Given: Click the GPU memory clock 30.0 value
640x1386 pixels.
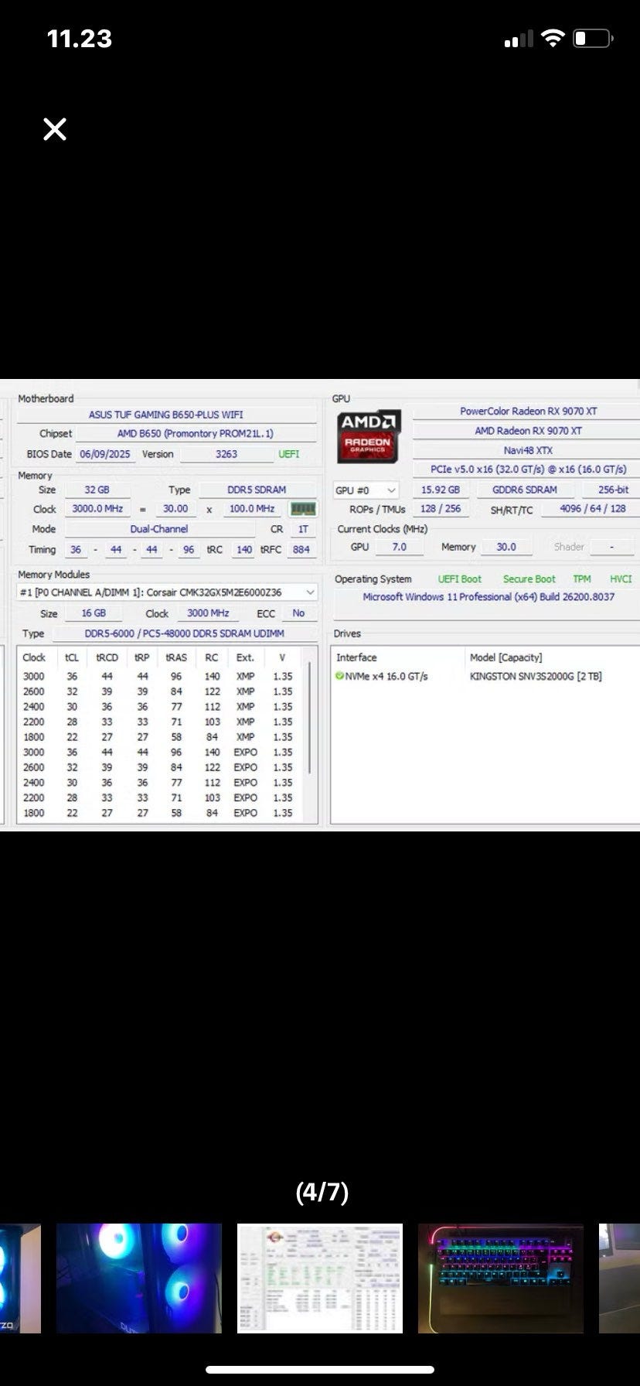Looking at the screenshot, I should (x=506, y=547).
